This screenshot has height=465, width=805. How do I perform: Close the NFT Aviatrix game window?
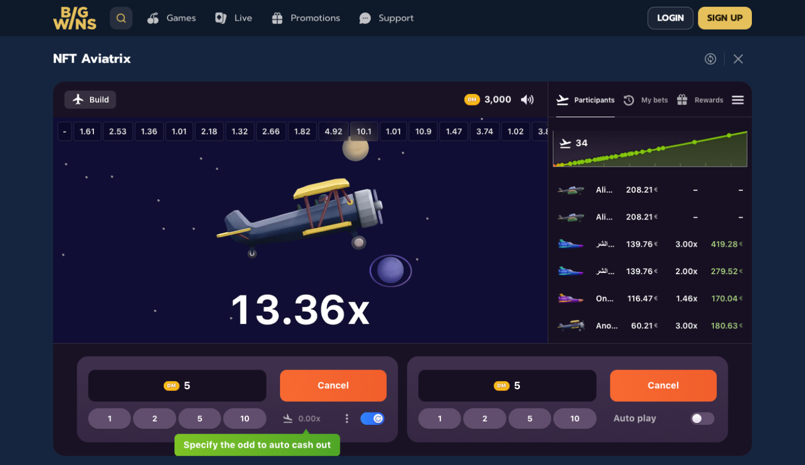point(738,59)
